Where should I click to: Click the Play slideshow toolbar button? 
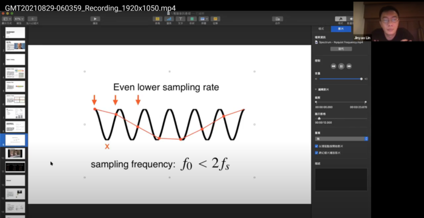95,19
